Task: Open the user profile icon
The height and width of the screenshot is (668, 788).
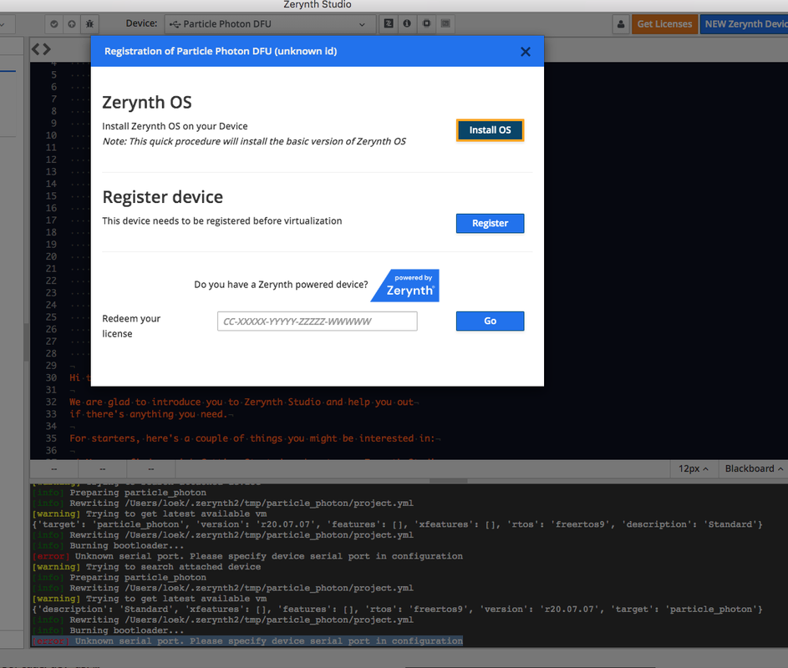Action: [x=621, y=24]
